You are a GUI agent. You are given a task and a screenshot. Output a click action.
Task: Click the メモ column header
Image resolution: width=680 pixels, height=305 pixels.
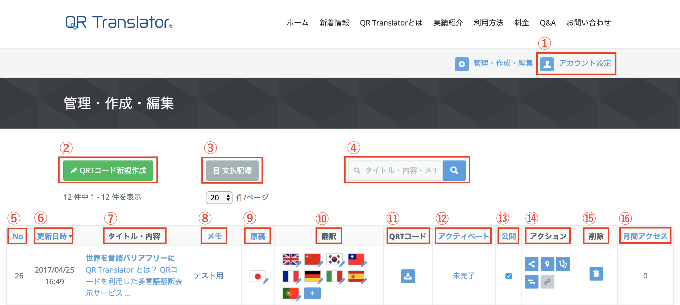pos(215,236)
